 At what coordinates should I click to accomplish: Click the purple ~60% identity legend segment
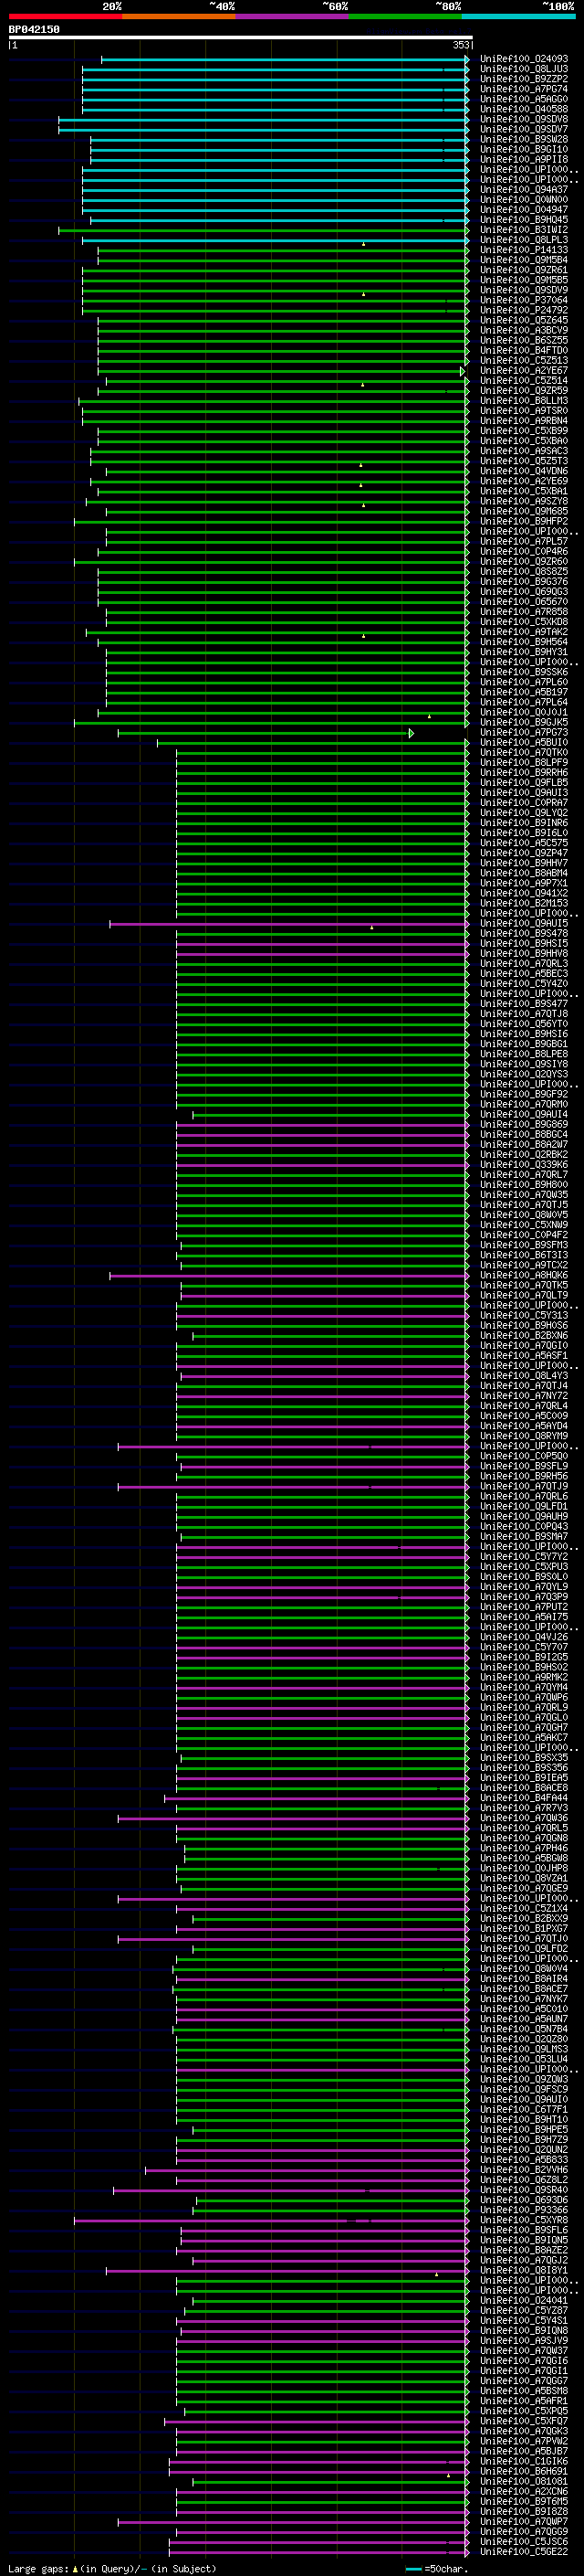[x=291, y=16]
